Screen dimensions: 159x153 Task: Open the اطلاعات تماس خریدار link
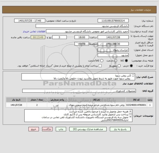click(x=34, y=32)
